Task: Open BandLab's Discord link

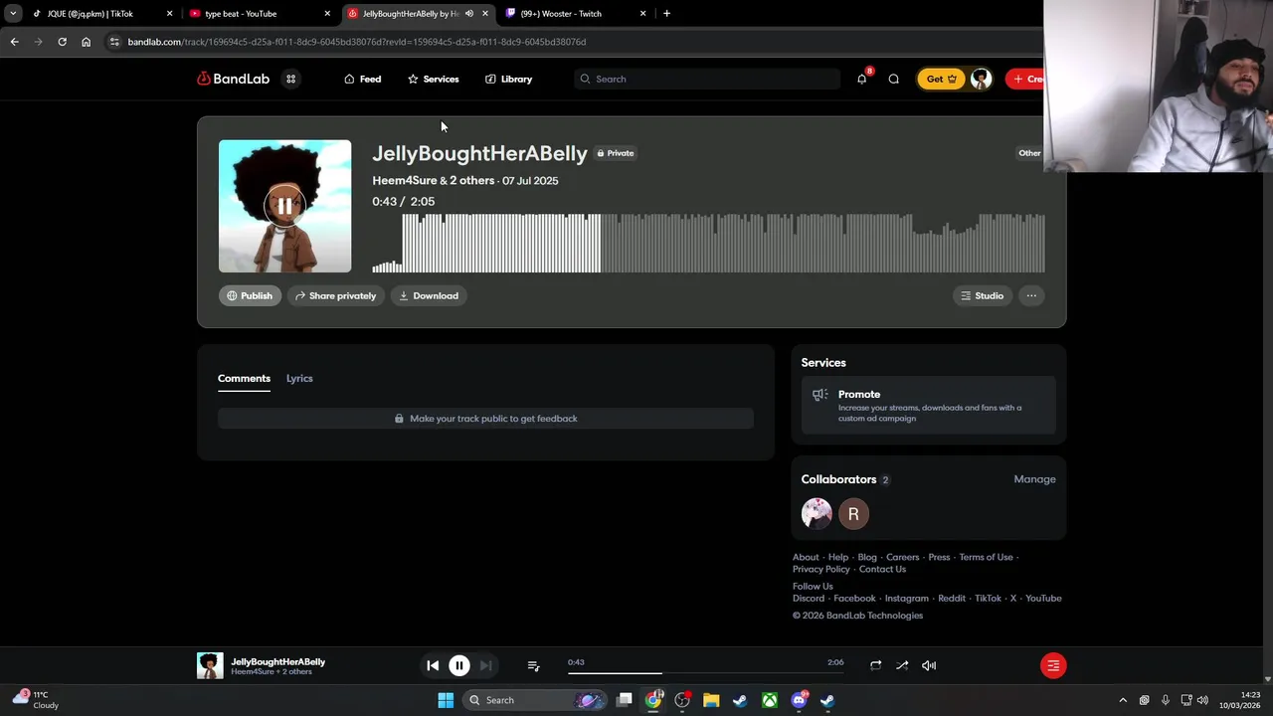Action: point(809,599)
